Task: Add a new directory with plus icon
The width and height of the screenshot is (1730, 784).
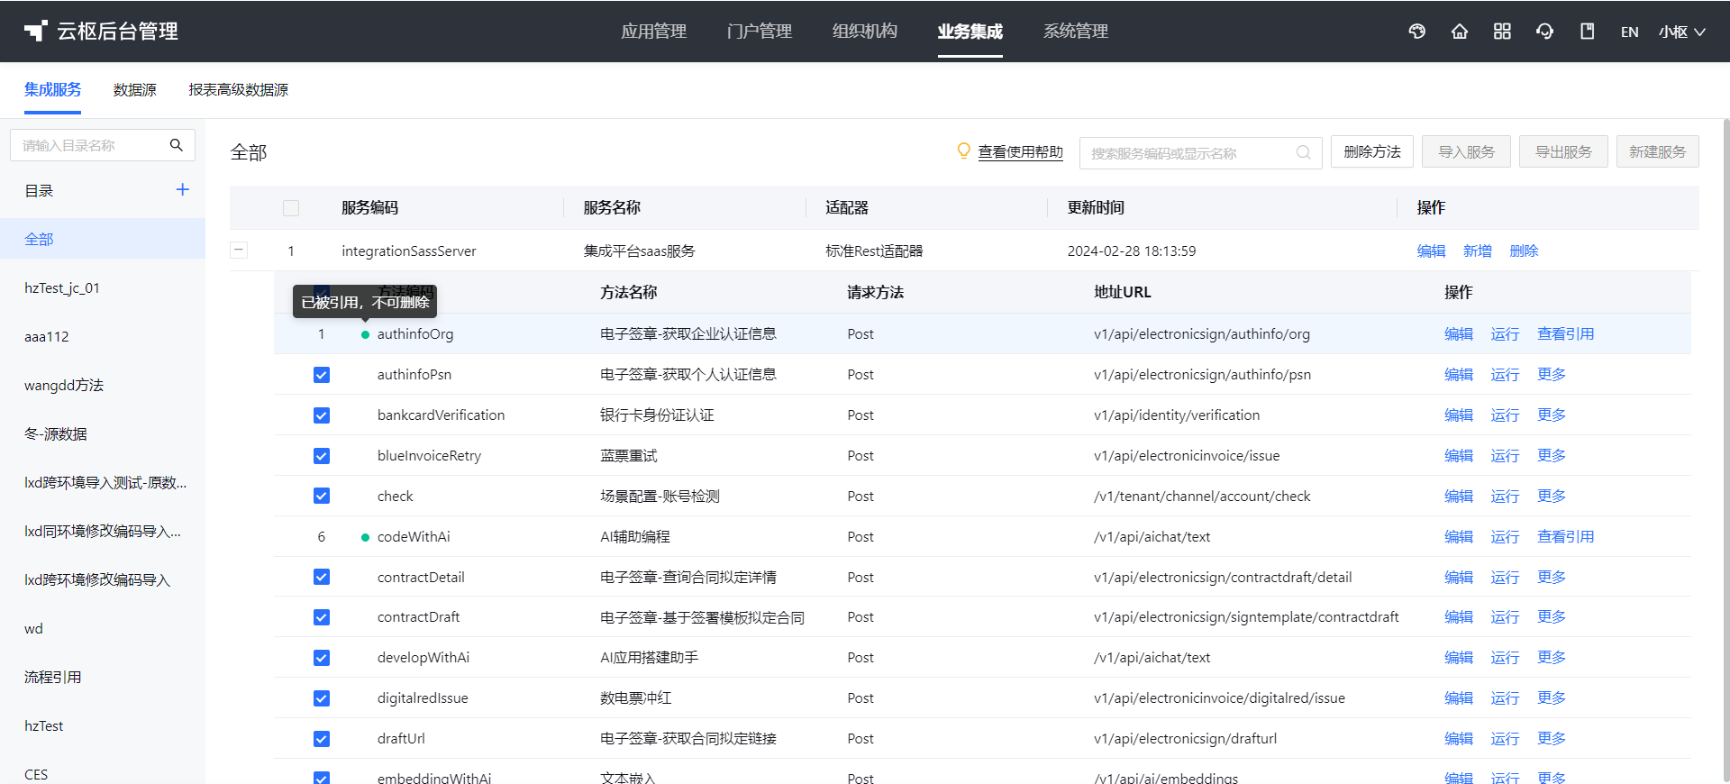Action: point(183,189)
